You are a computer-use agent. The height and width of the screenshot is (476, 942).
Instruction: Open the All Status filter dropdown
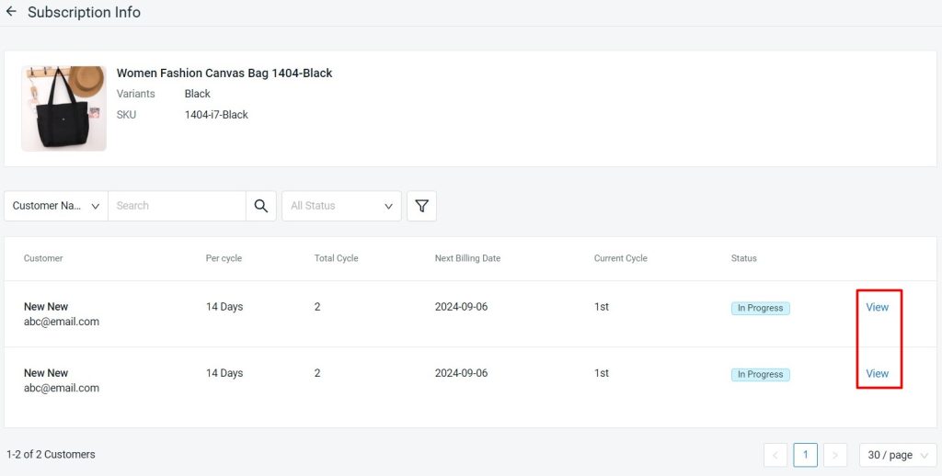pos(341,206)
